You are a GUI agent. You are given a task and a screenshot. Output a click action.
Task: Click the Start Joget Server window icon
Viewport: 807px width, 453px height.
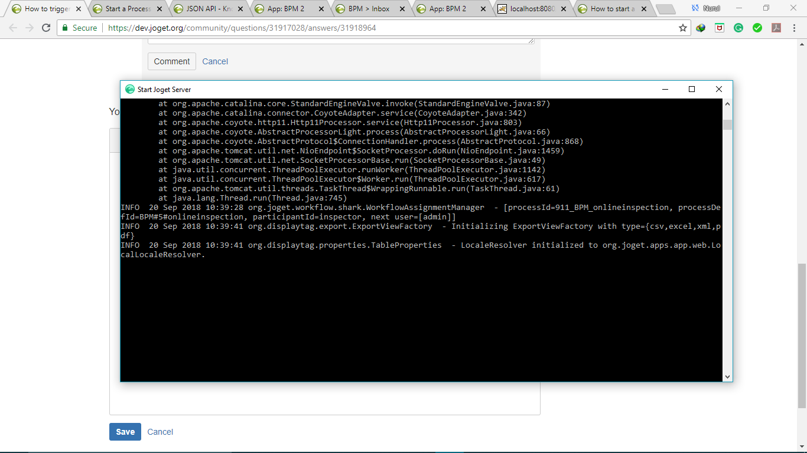[x=130, y=89]
